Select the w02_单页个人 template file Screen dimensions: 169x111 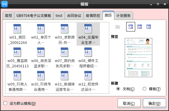[41, 34]
